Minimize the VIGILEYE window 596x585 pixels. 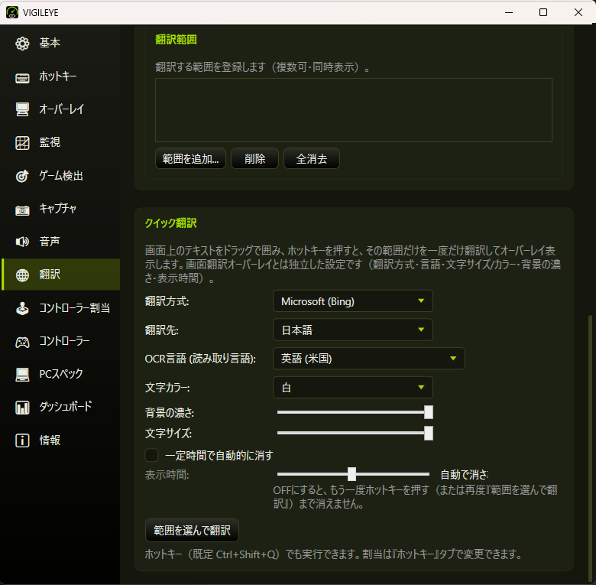509,12
